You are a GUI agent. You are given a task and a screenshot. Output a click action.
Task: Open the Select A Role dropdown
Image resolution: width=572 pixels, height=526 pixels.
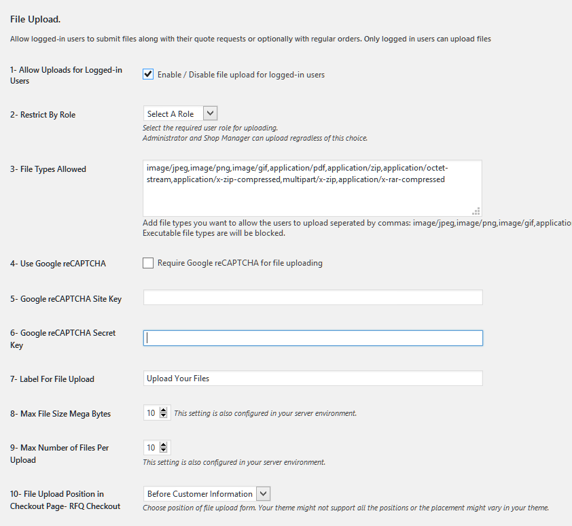coord(180,113)
